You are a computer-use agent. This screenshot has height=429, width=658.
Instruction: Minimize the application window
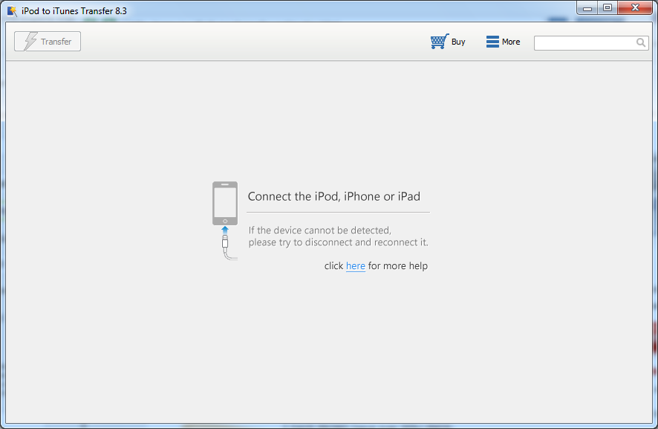tap(587, 7)
